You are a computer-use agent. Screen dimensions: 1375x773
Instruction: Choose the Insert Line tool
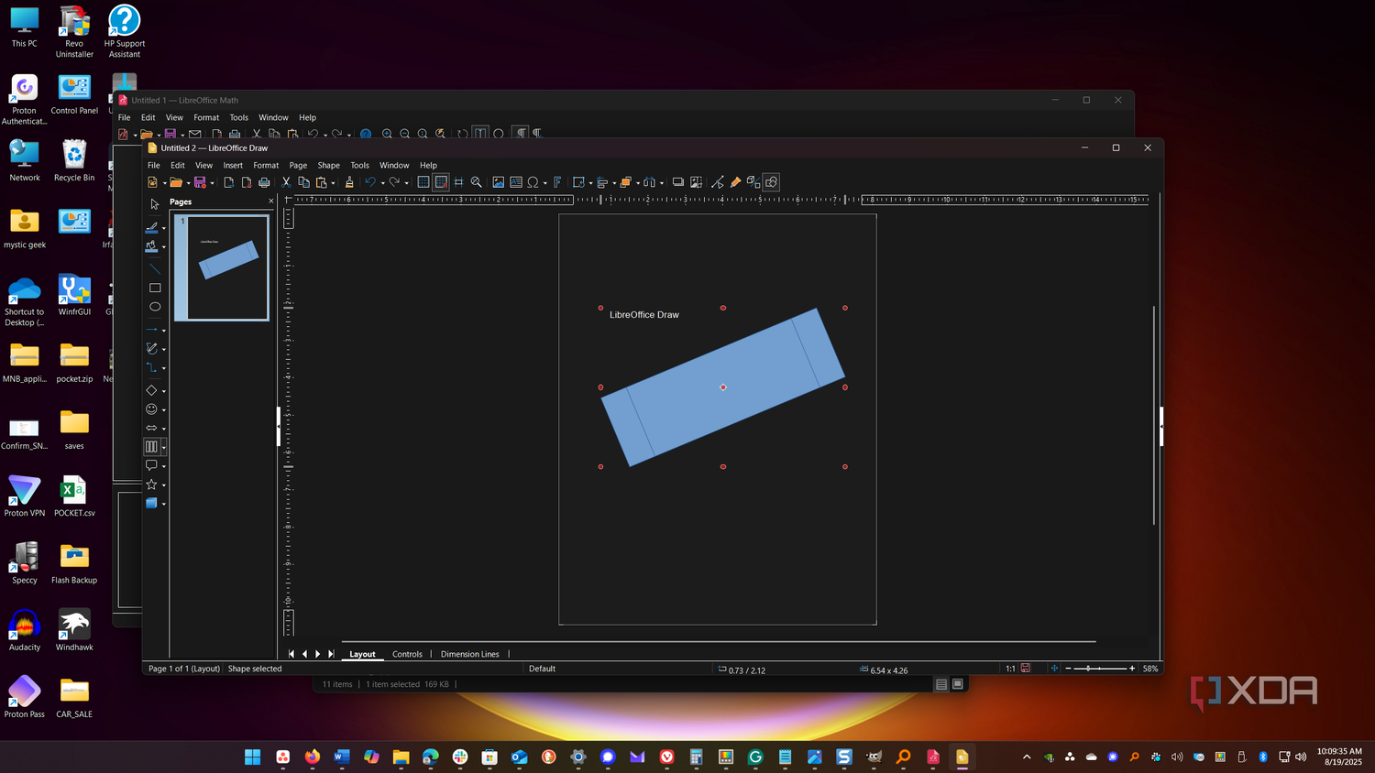pos(155,269)
